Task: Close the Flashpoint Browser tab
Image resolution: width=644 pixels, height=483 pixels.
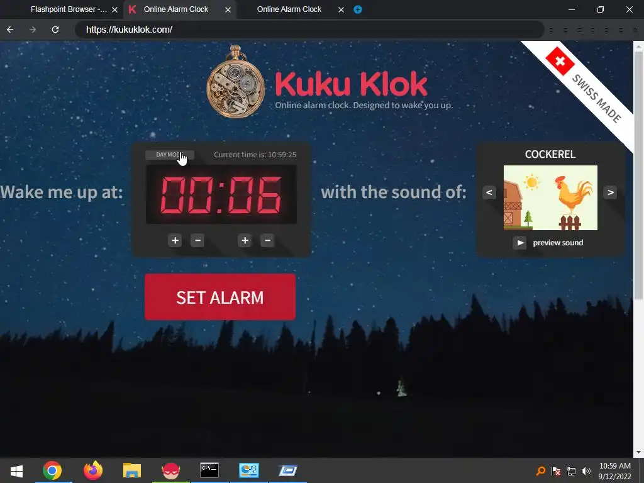Action: coord(115,9)
